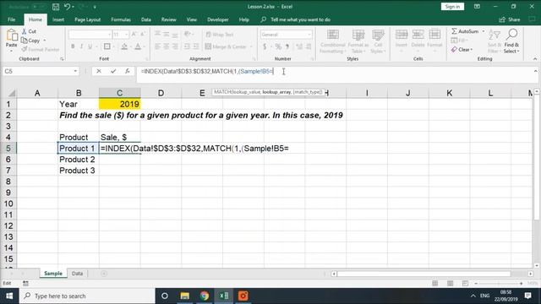Screen dimensions: 541x304
Task: Click the Windows search box
Action: coord(87,296)
